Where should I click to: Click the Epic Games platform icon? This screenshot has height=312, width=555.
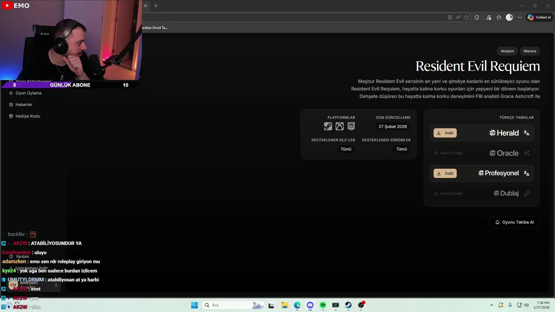click(x=351, y=127)
